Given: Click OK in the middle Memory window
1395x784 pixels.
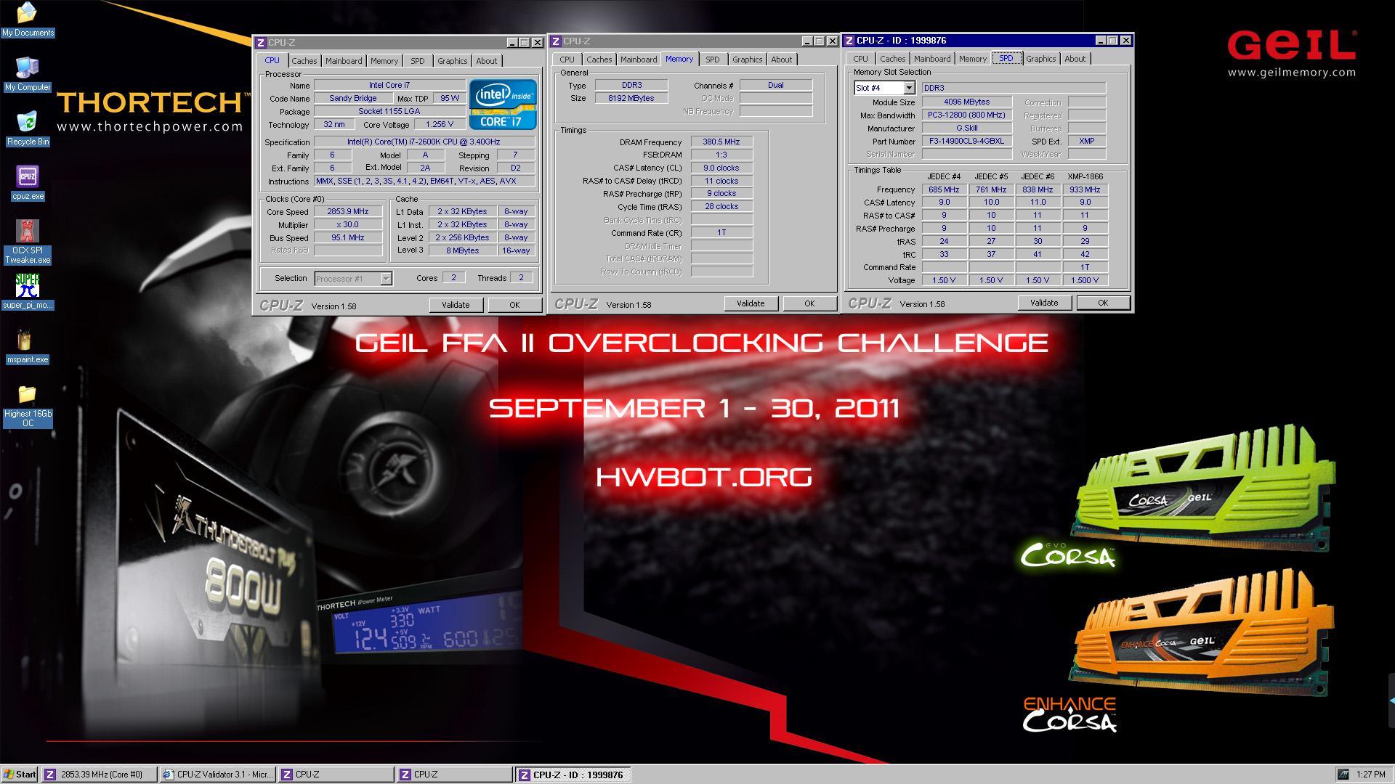Looking at the screenshot, I should click(809, 303).
